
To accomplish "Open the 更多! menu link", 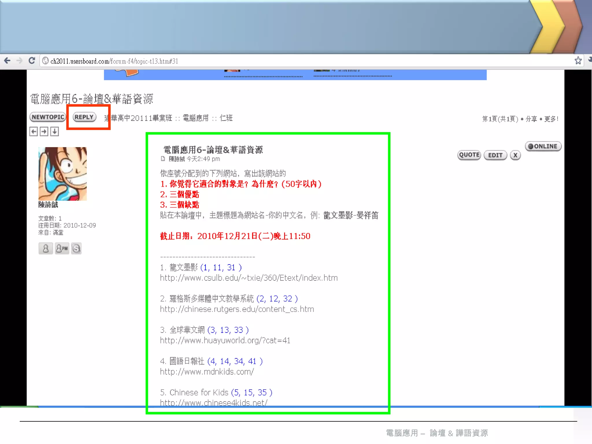I will coord(551,119).
